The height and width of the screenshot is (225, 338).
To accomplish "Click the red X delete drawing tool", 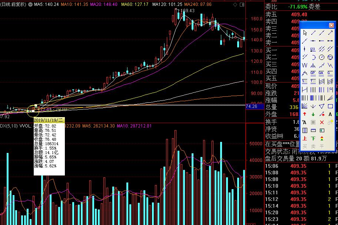I will pyautogui.click(x=322, y=123).
